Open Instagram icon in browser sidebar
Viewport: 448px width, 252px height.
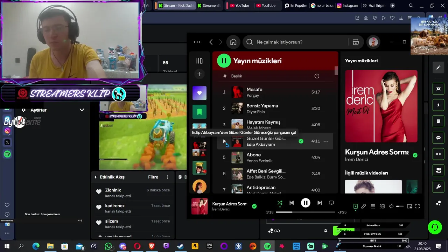(x=7, y=131)
